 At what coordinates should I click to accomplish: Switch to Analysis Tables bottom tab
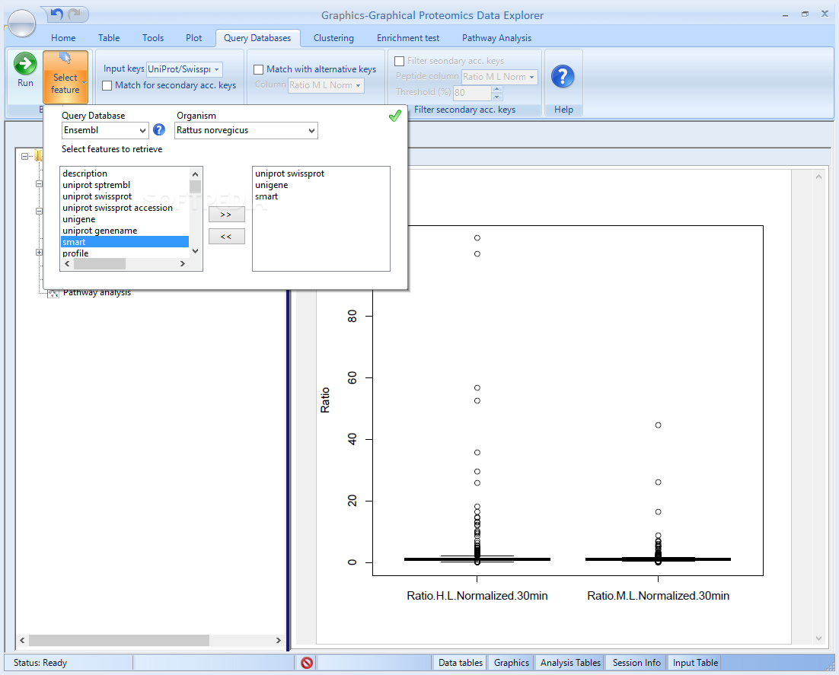569,663
